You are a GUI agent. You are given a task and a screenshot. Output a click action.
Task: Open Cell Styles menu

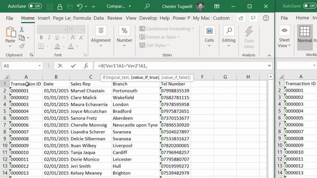[154, 45]
